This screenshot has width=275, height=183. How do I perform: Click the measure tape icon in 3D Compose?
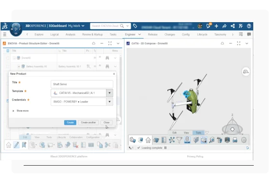pyautogui.click(x=212, y=140)
